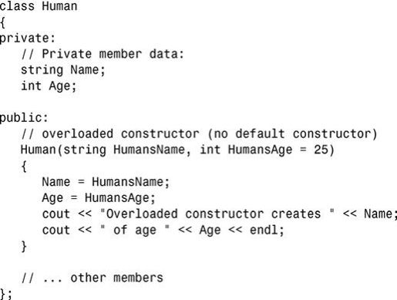Click the default value 25
The image size is (397, 300).
(321, 150)
